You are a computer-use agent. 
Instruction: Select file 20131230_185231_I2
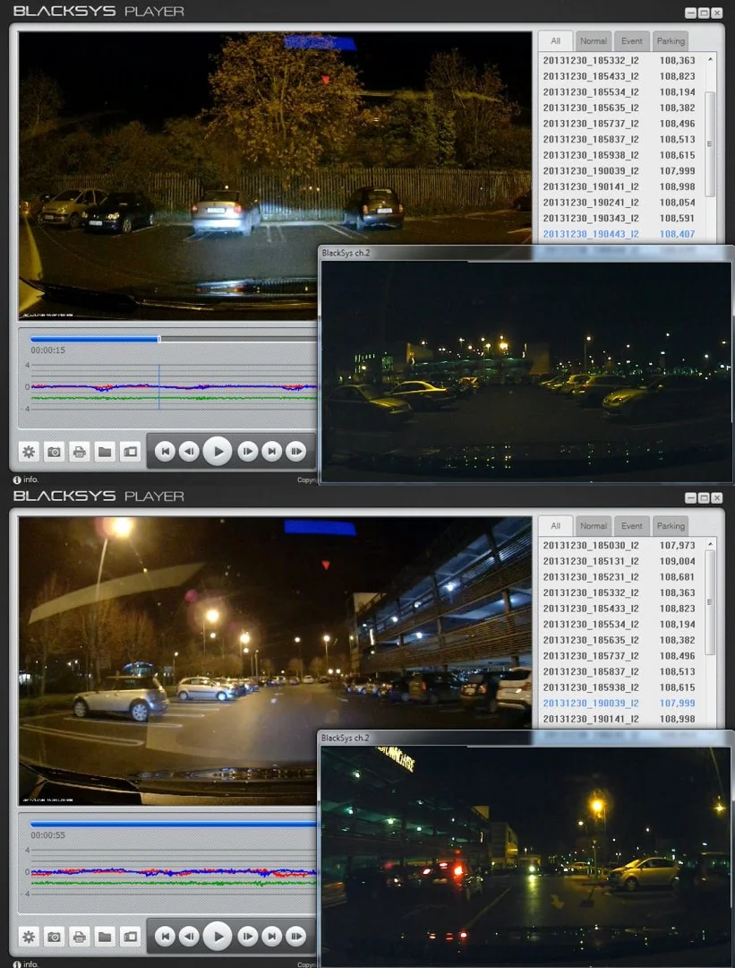pos(620,576)
